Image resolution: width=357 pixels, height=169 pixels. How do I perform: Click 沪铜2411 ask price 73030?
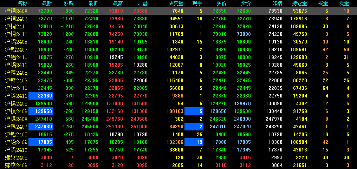pos(244,34)
